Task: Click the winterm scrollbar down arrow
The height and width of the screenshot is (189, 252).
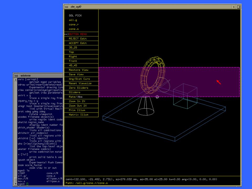Action: click(15, 184)
